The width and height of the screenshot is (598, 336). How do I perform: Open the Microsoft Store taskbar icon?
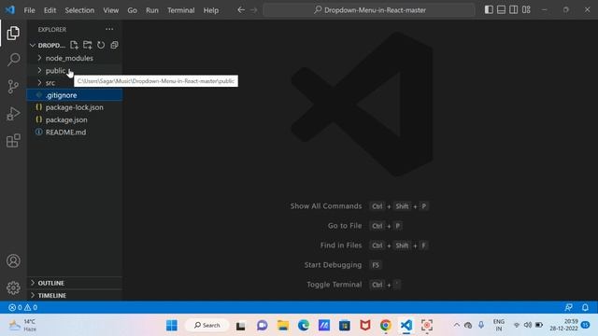tap(345, 326)
